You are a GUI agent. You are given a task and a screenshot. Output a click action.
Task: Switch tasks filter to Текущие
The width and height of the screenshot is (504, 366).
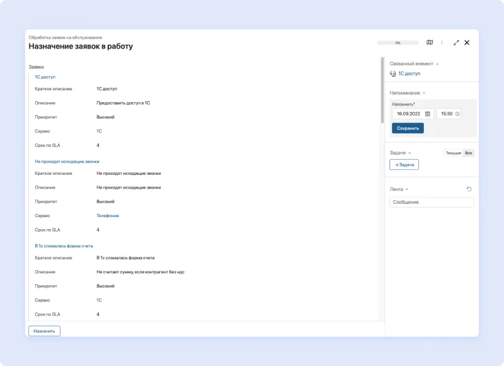tap(453, 153)
